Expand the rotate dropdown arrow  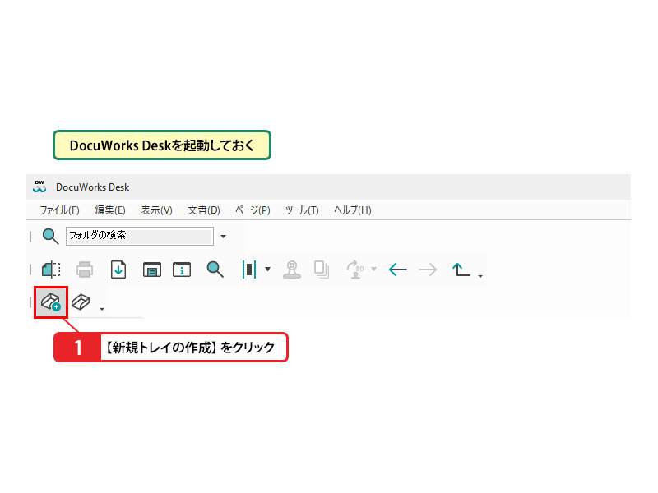374,270
